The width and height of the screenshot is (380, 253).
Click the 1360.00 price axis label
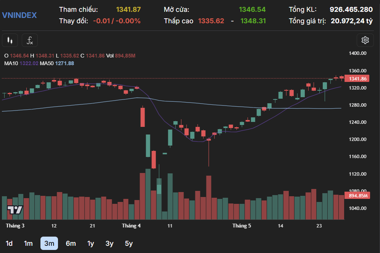coord(358,71)
